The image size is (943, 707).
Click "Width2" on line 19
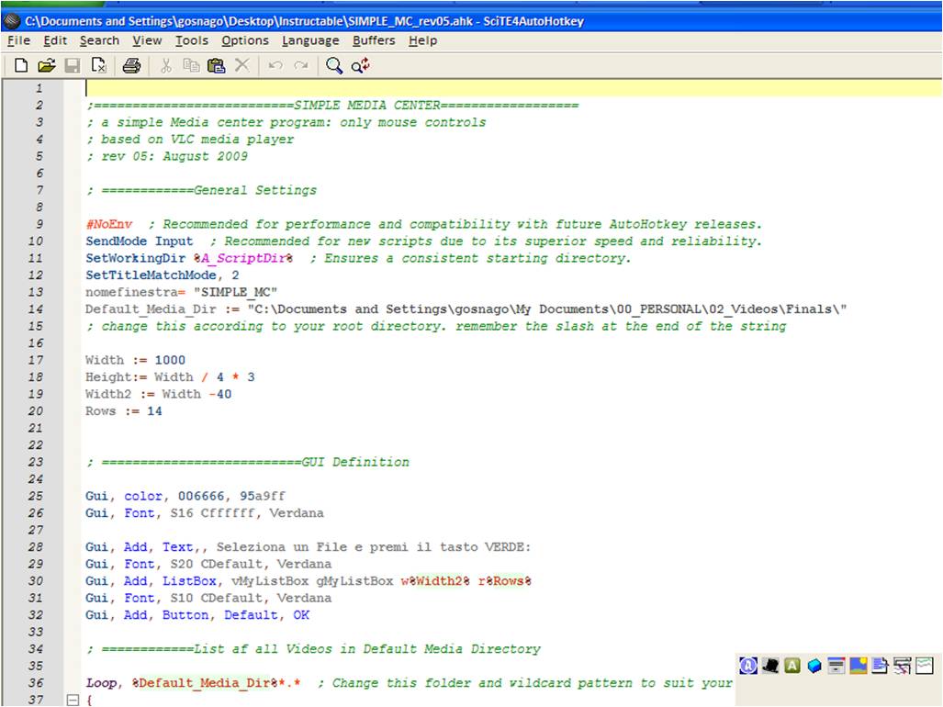coord(108,394)
